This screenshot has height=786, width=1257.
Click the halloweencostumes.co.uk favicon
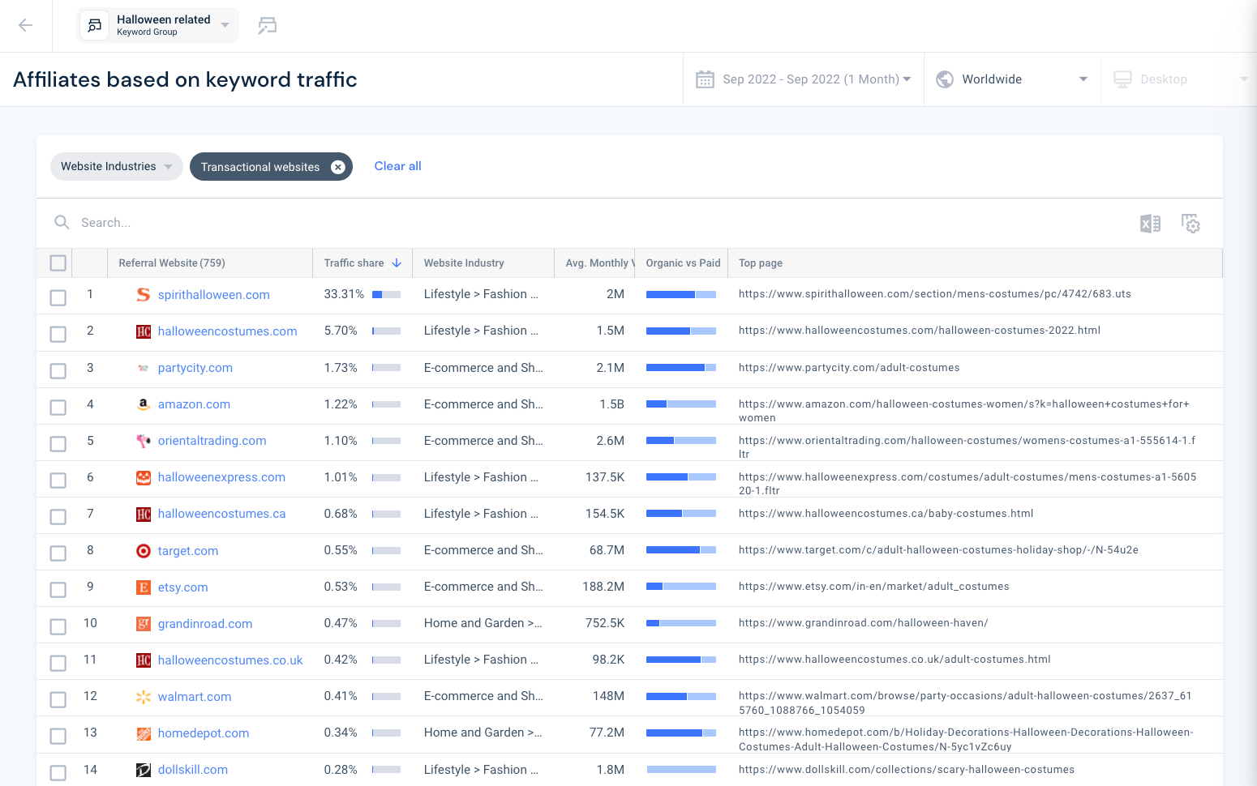point(144,660)
